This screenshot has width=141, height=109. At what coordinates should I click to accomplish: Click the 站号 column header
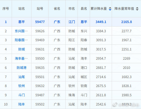[40, 9]
